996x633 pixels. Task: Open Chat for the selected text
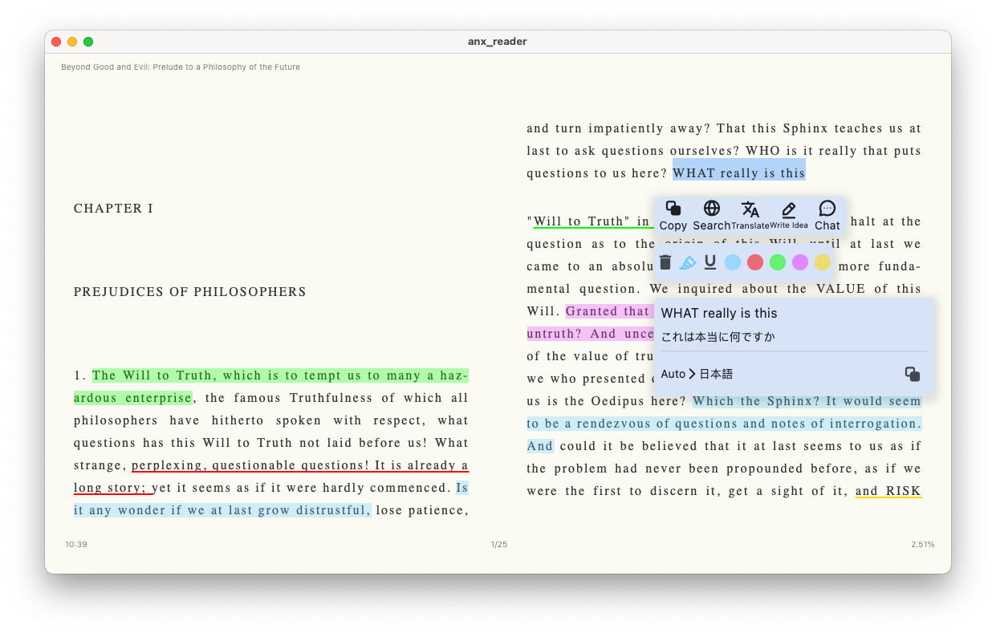tap(827, 213)
